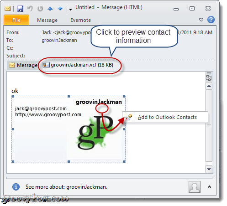Click the envelope icon in title bar
This screenshot has height=206, width=227.
(x=7, y=8)
